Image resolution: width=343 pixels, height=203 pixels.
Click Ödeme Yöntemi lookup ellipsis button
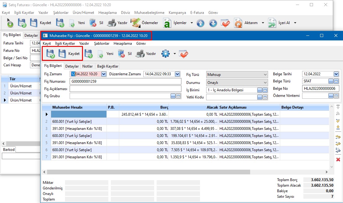pos(331,96)
